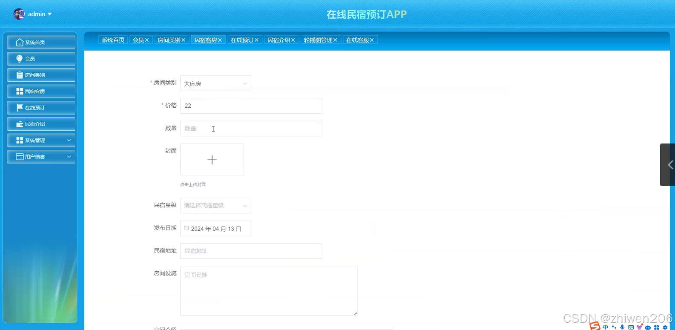Click the plus box to upload 封面
Image resolution: width=675 pixels, height=330 pixels.
212,160
